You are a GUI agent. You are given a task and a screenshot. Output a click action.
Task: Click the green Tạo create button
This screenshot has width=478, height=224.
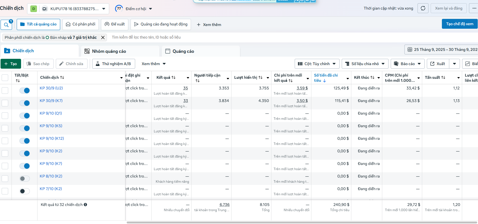[x=11, y=64]
